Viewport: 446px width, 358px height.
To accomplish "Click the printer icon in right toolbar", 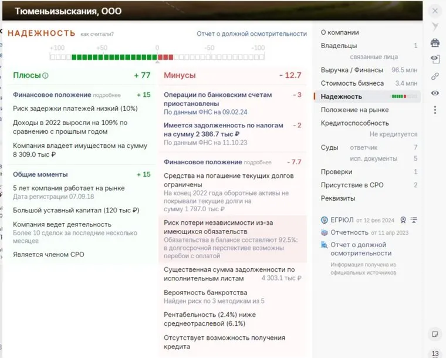I will tap(435, 43).
